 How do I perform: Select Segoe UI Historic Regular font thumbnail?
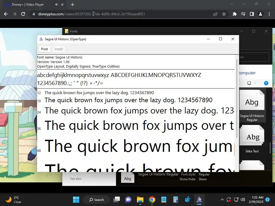(252, 106)
